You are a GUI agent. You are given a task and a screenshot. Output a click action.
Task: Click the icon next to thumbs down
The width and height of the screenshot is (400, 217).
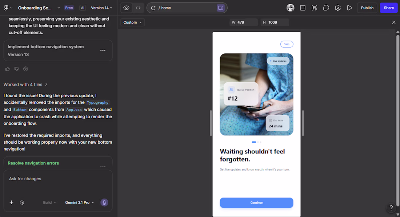25,69
